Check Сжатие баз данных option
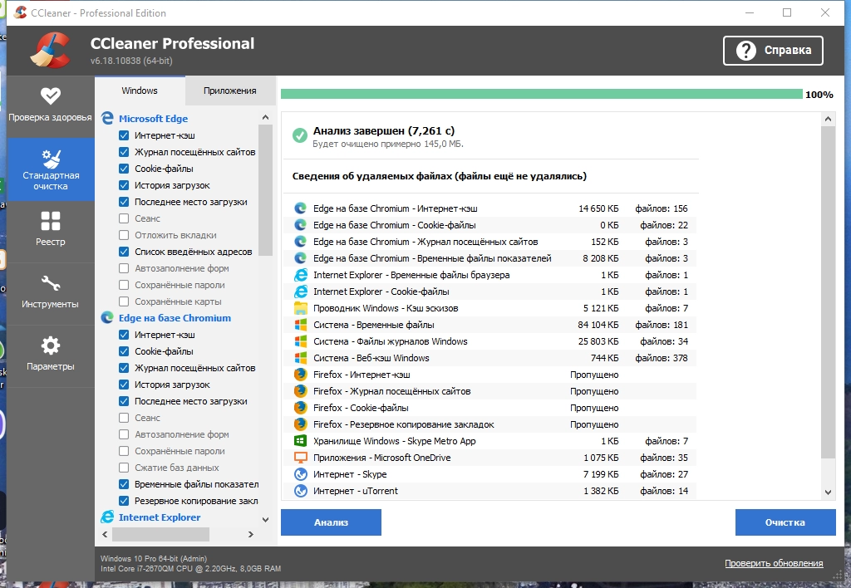 pyautogui.click(x=124, y=468)
